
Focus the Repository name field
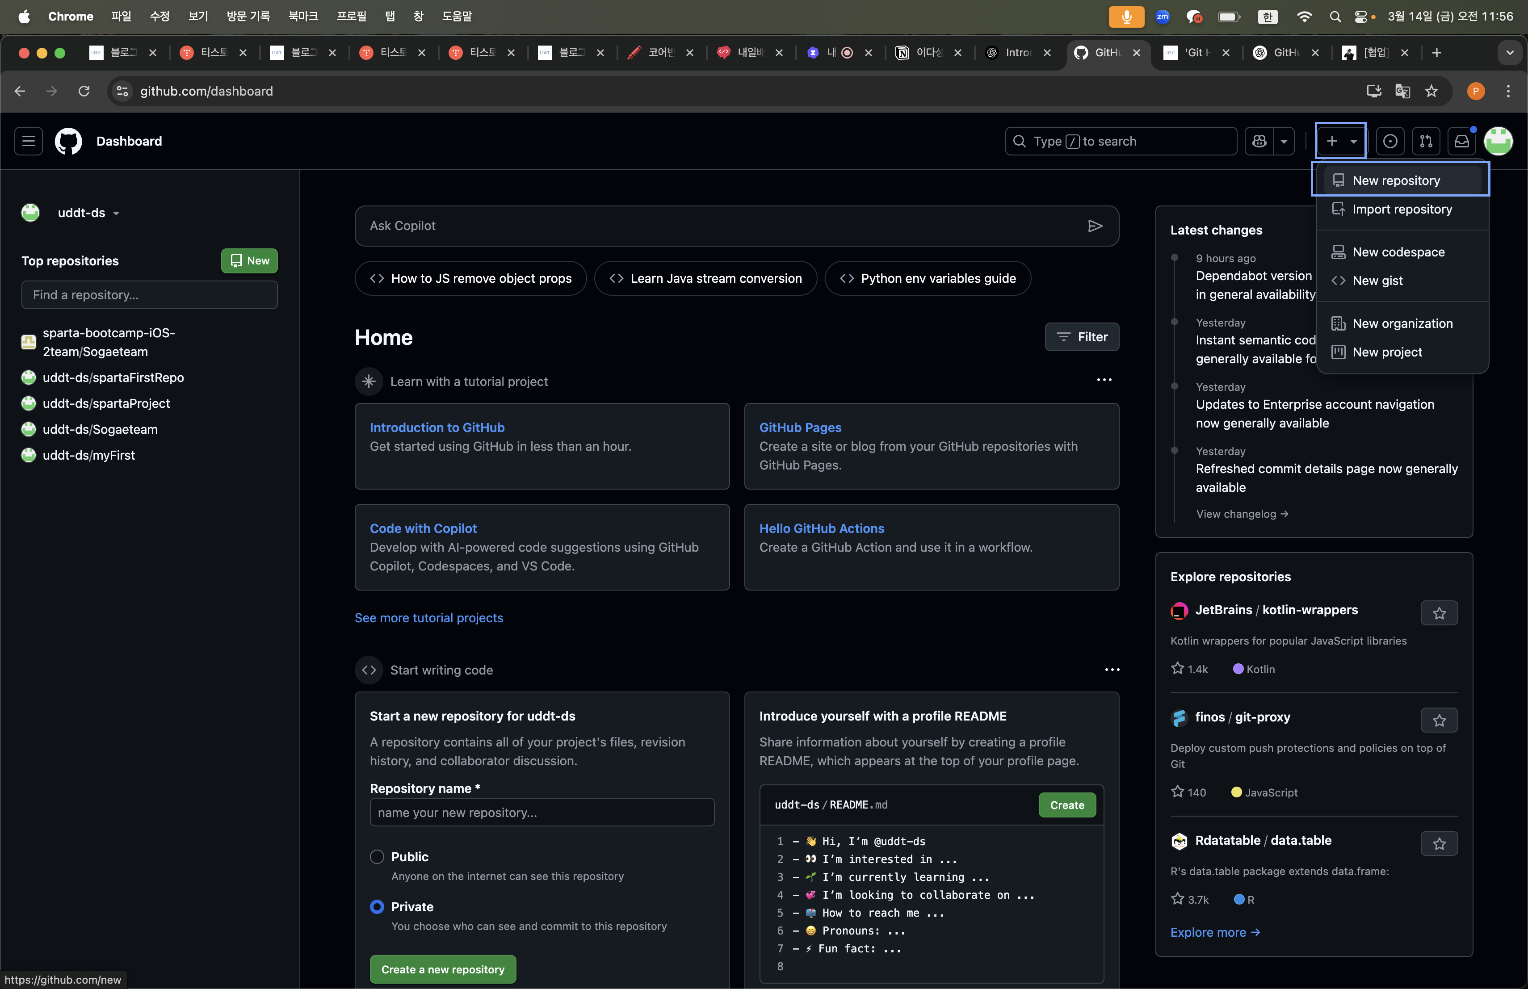point(542,813)
